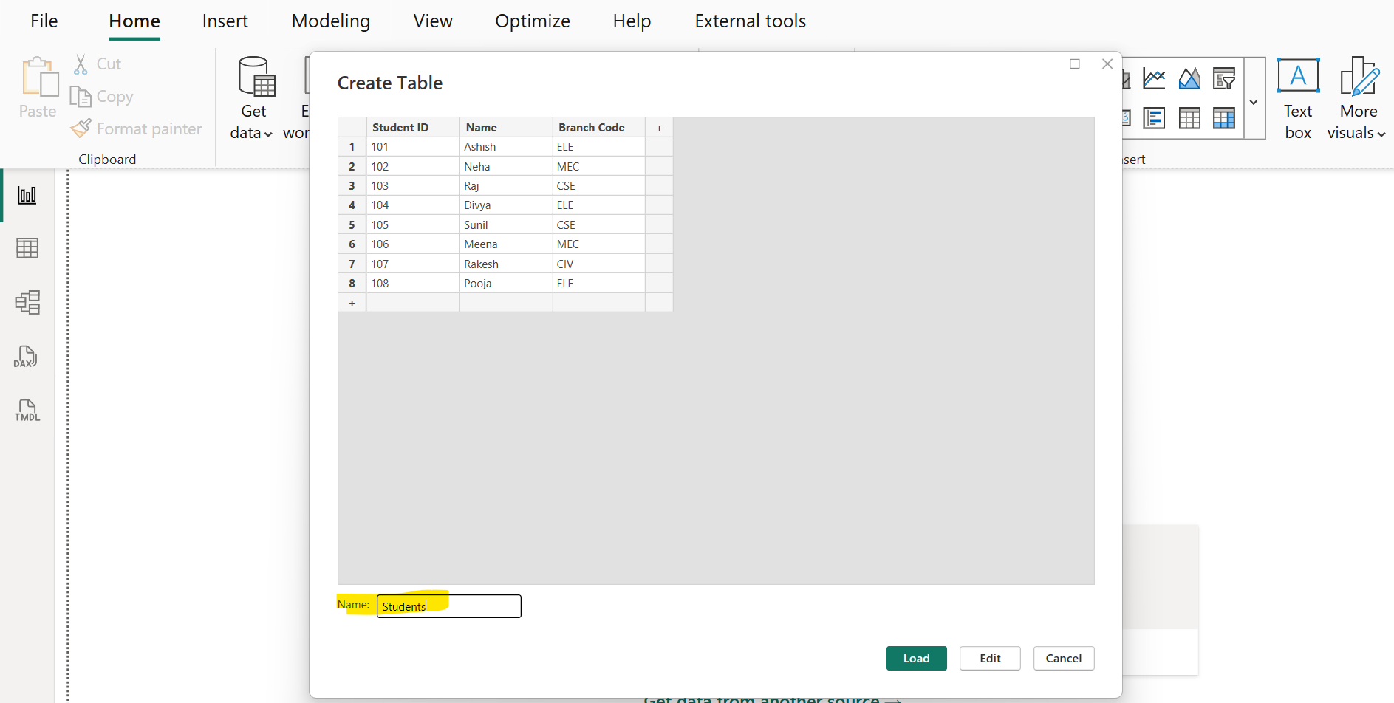Add a new row using the plus cell
Screen dimensions: 1394x703
tap(352, 302)
